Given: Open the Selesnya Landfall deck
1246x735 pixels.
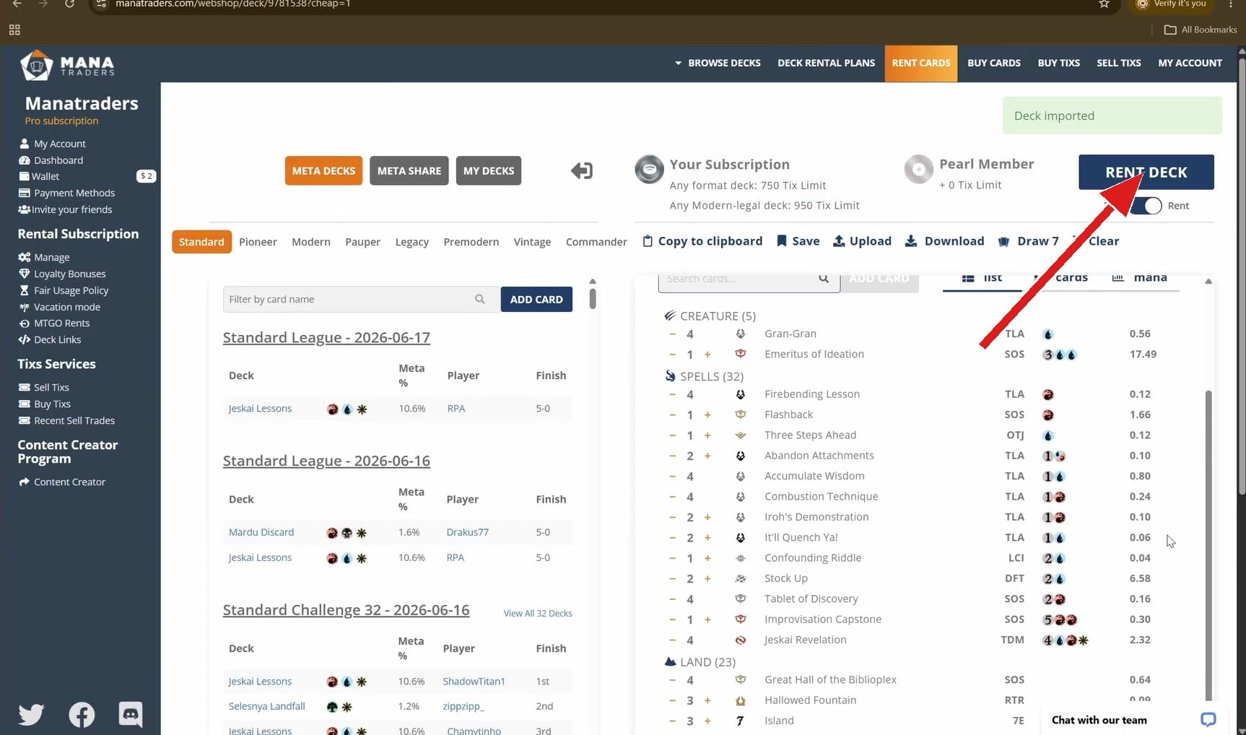Looking at the screenshot, I should [267, 706].
